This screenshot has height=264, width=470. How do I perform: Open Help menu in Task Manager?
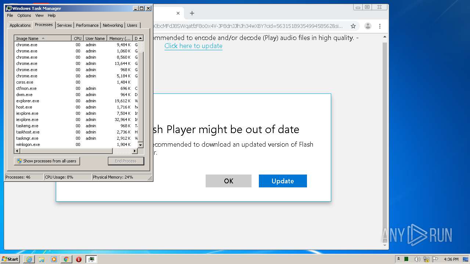click(52, 15)
